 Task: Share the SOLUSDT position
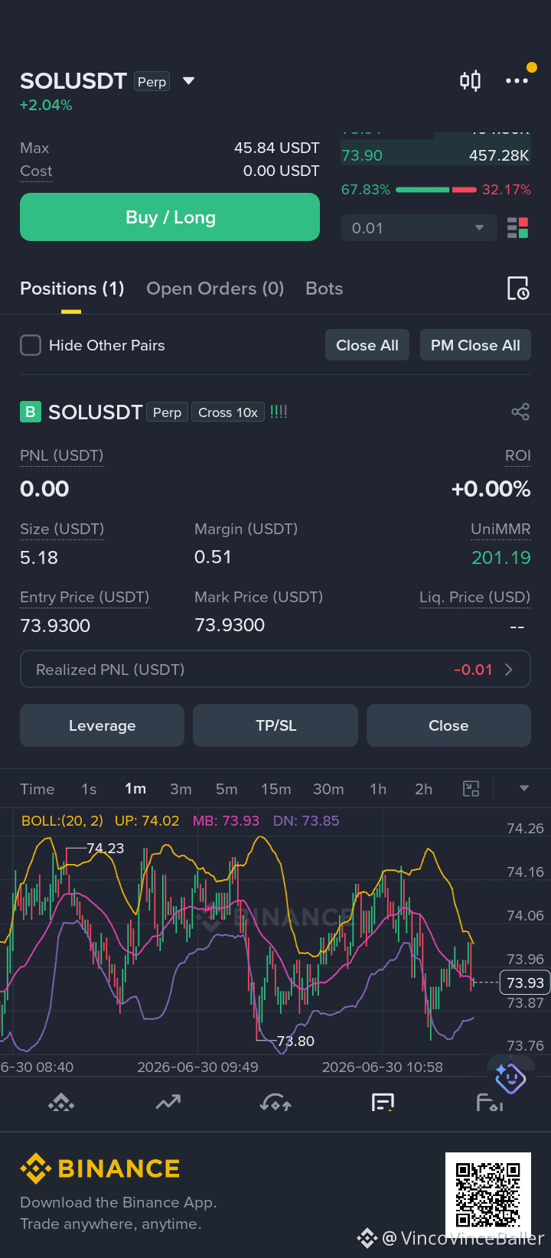(x=520, y=412)
